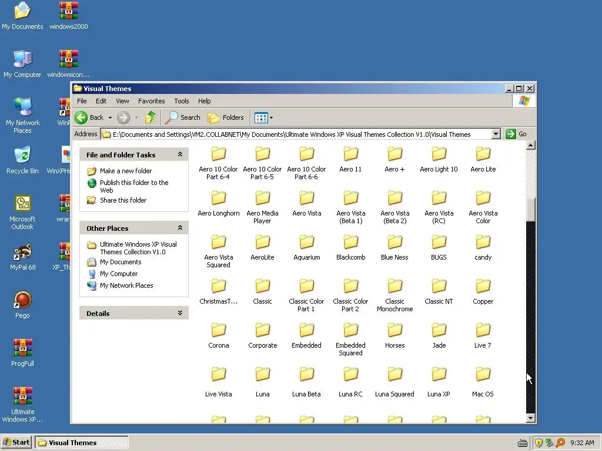Select the Mac OS folder
This screenshot has height=451, width=602.
483,383
